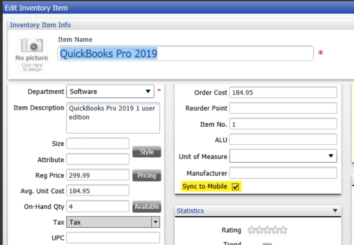Click the Inventory Item Info header
Viewport: 354px width, 245px height.
(x=40, y=25)
